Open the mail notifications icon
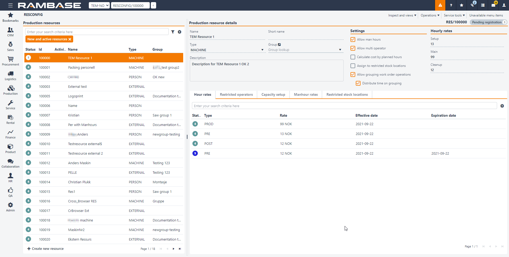509x257 pixels. click(x=493, y=5)
